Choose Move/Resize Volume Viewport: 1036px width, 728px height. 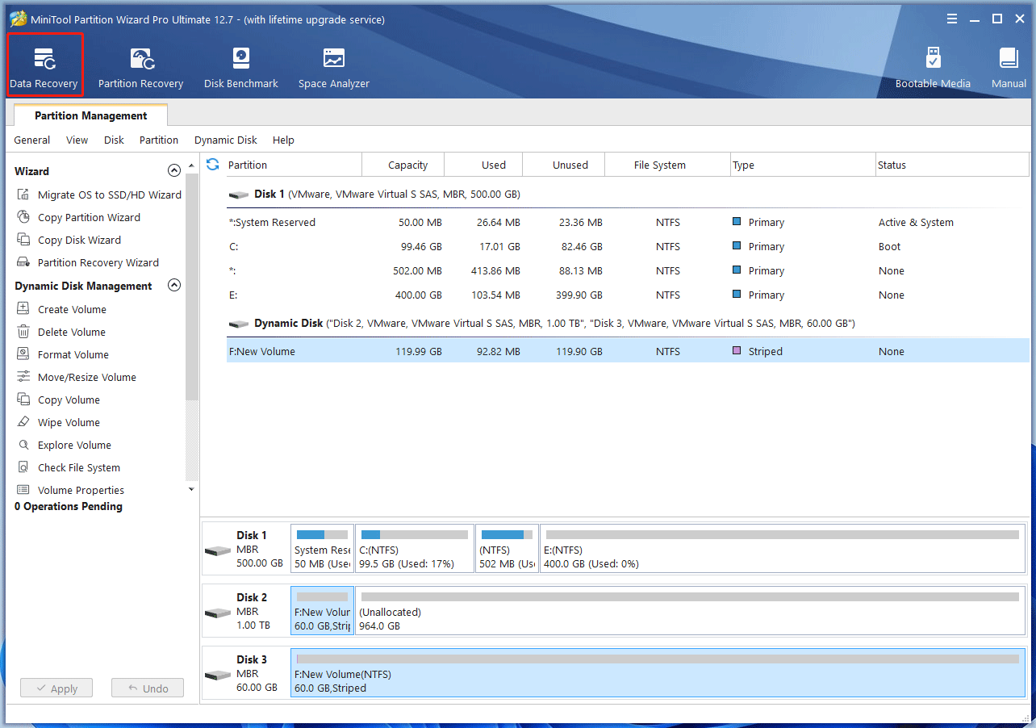point(76,377)
